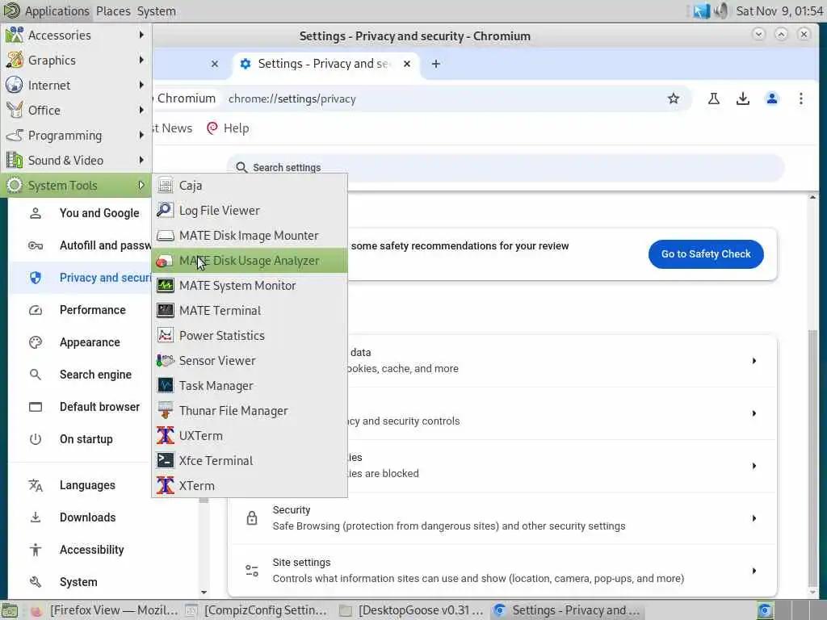The width and height of the screenshot is (827, 620).
Task: Open the Places menu
Action: coord(113,11)
